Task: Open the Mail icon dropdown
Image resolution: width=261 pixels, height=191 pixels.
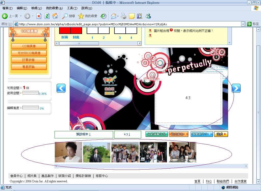Action: coord(118,16)
